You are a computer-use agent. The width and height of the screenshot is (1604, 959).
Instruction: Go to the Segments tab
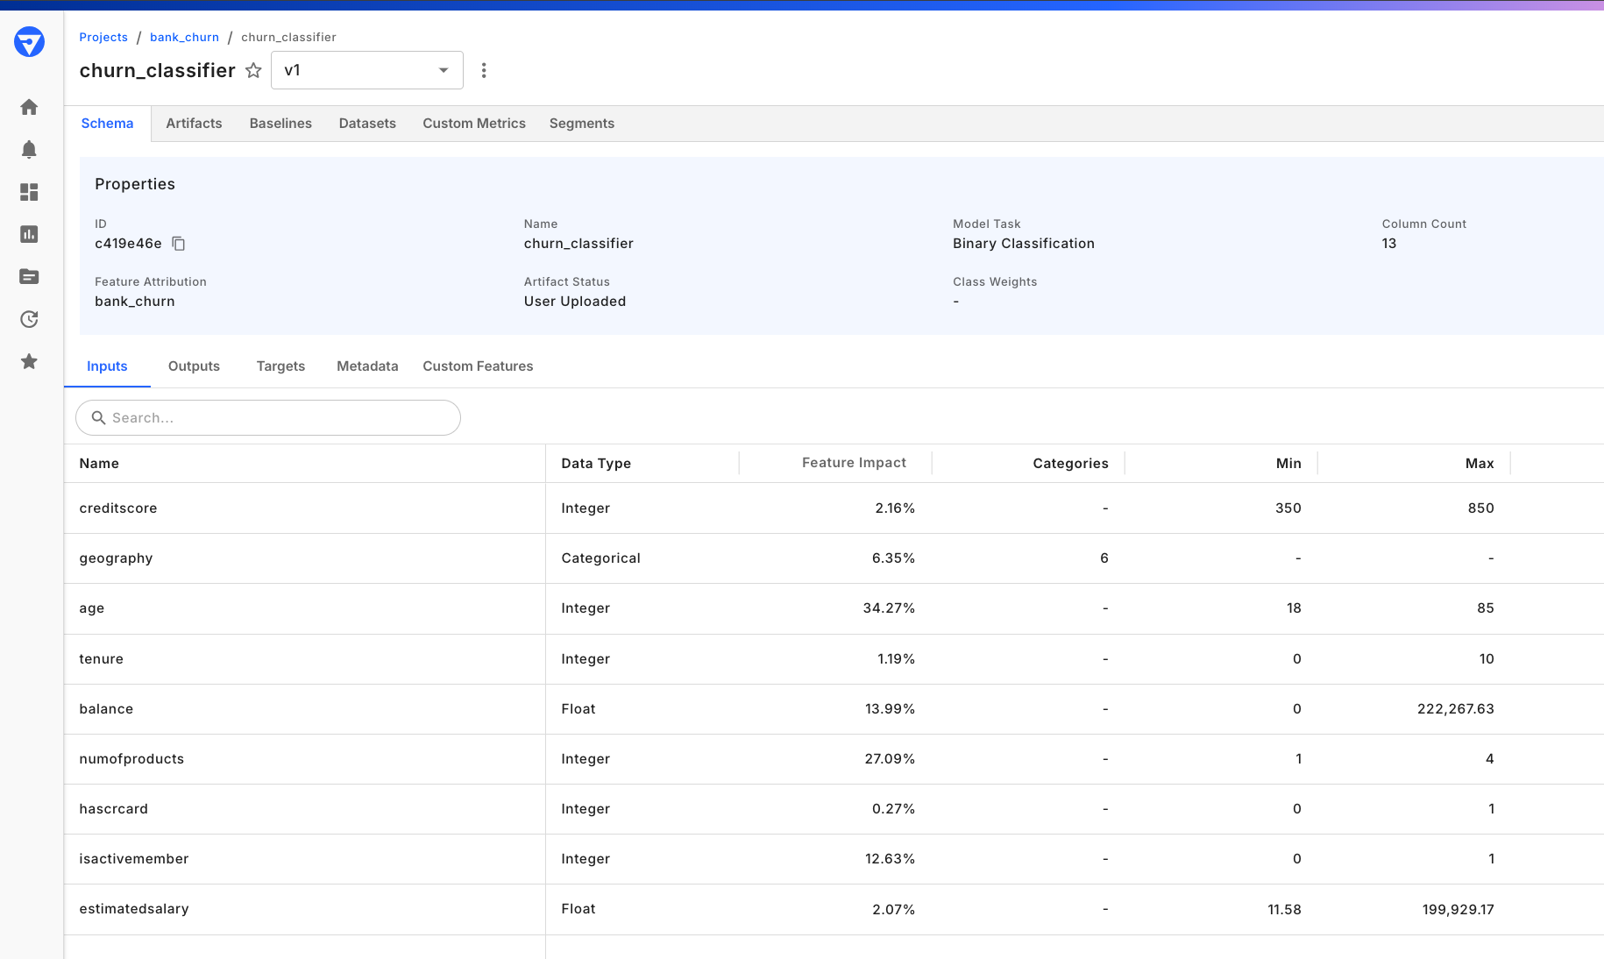(x=582, y=124)
